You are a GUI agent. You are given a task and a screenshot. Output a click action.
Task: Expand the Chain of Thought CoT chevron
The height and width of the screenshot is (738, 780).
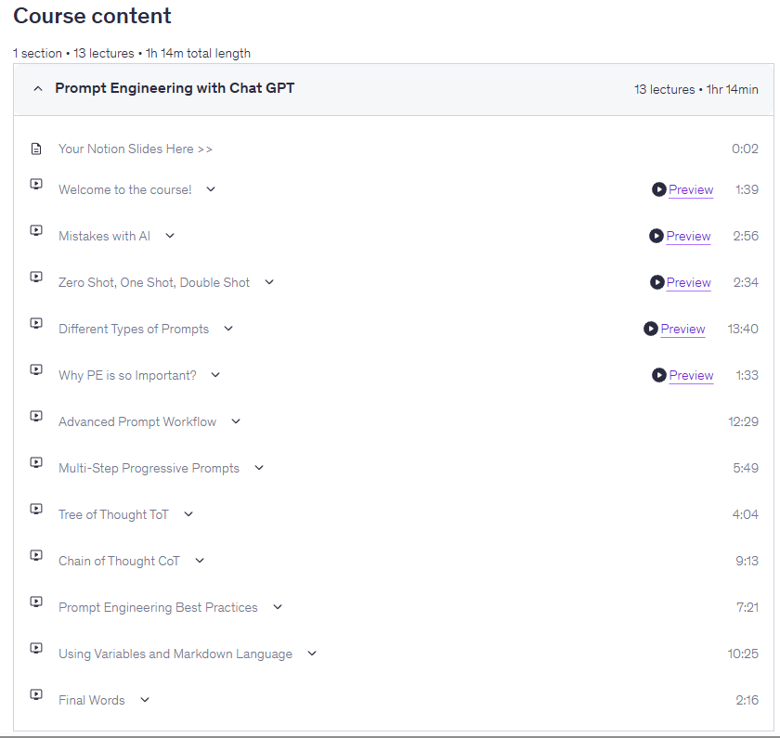[x=200, y=561]
